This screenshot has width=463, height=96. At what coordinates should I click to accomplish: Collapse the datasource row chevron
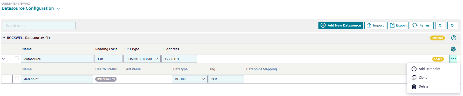pos(4,59)
